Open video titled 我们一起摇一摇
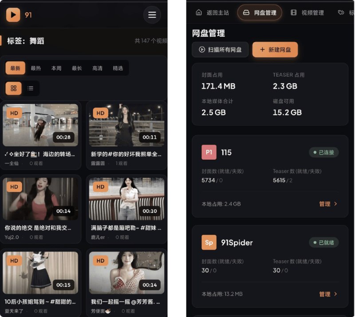The width and height of the screenshot is (355, 317). click(x=126, y=301)
